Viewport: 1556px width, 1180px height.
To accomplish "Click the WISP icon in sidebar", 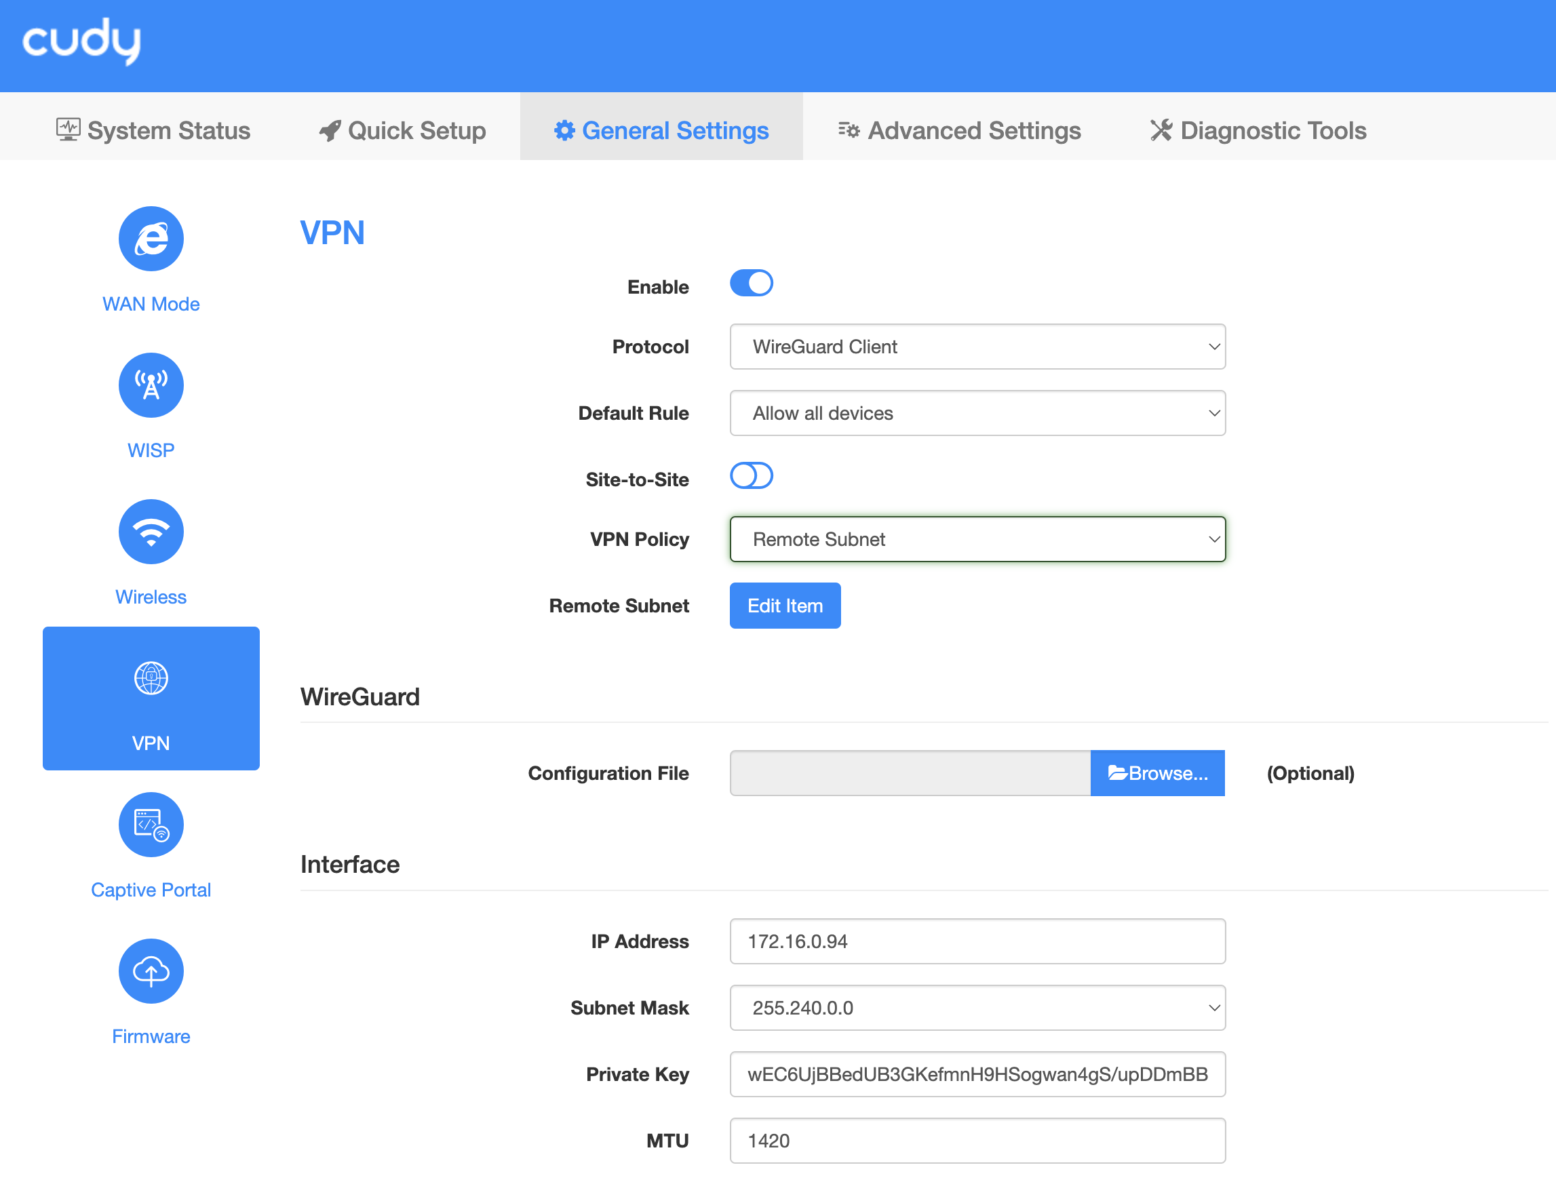I will (x=150, y=387).
